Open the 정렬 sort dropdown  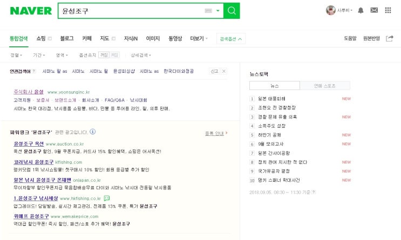(16, 55)
